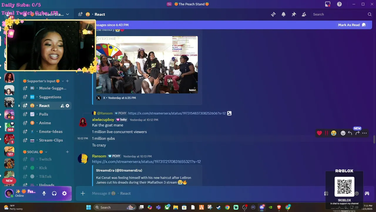Open Ransom's streamersera link ending 655321

pyautogui.click(x=146, y=162)
